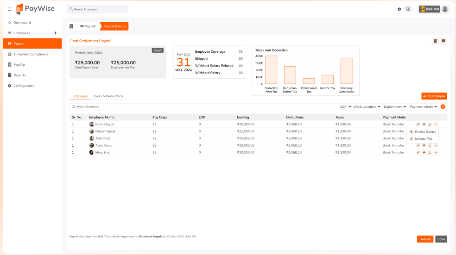The image size is (456, 255).
Task: Open the user profile avatar
Action: [x=445, y=9]
